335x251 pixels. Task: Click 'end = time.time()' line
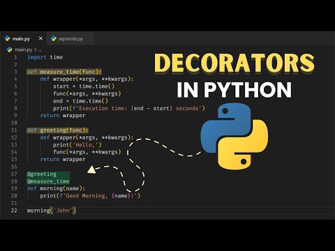click(80, 101)
